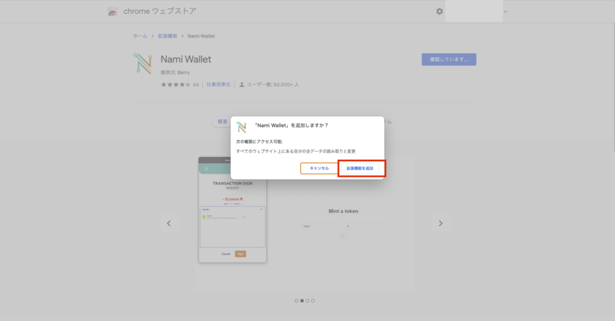Click the Chrome Web Store rainbow logo
Viewport: 615px width, 321px height.
(x=112, y=12)
